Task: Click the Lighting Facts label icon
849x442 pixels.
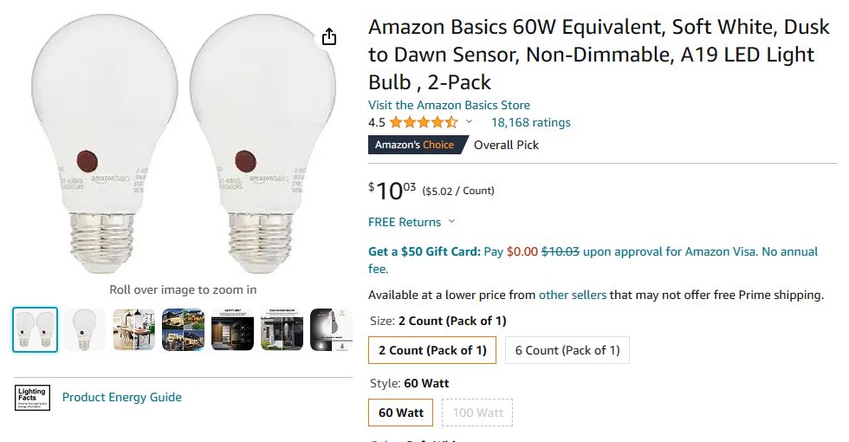Action: point(33,398)
